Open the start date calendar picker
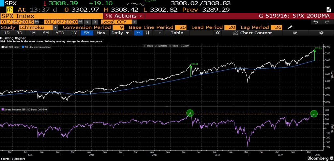This screenshot has height=161, width=334. point(37,22)
